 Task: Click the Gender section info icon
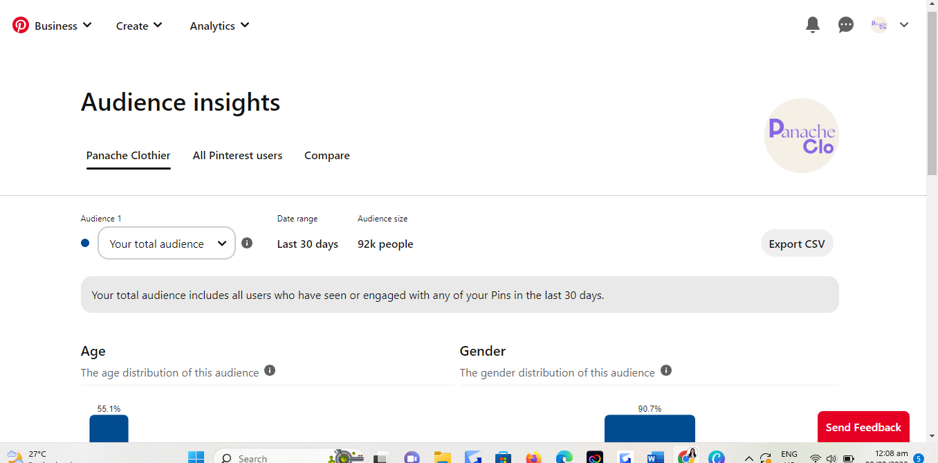coord(666,370)
